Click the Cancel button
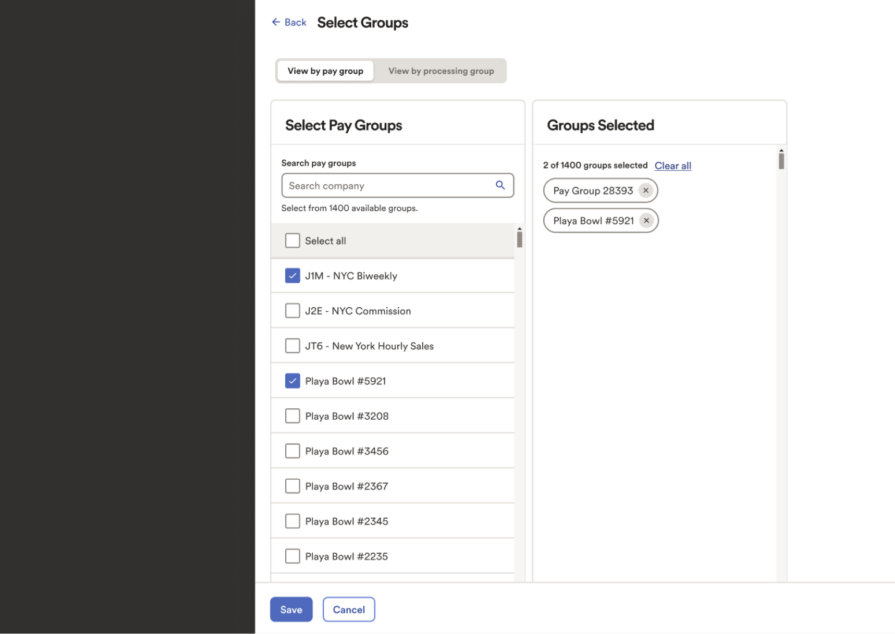 [x=349, y=609]
